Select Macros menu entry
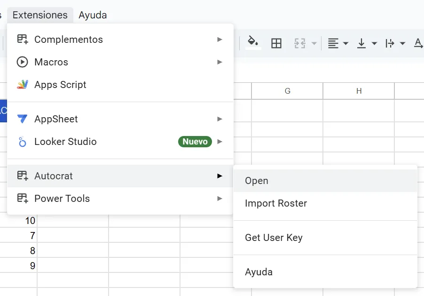Image resolution: width=424 pixels, height=296 pixels. coord(120,62)
